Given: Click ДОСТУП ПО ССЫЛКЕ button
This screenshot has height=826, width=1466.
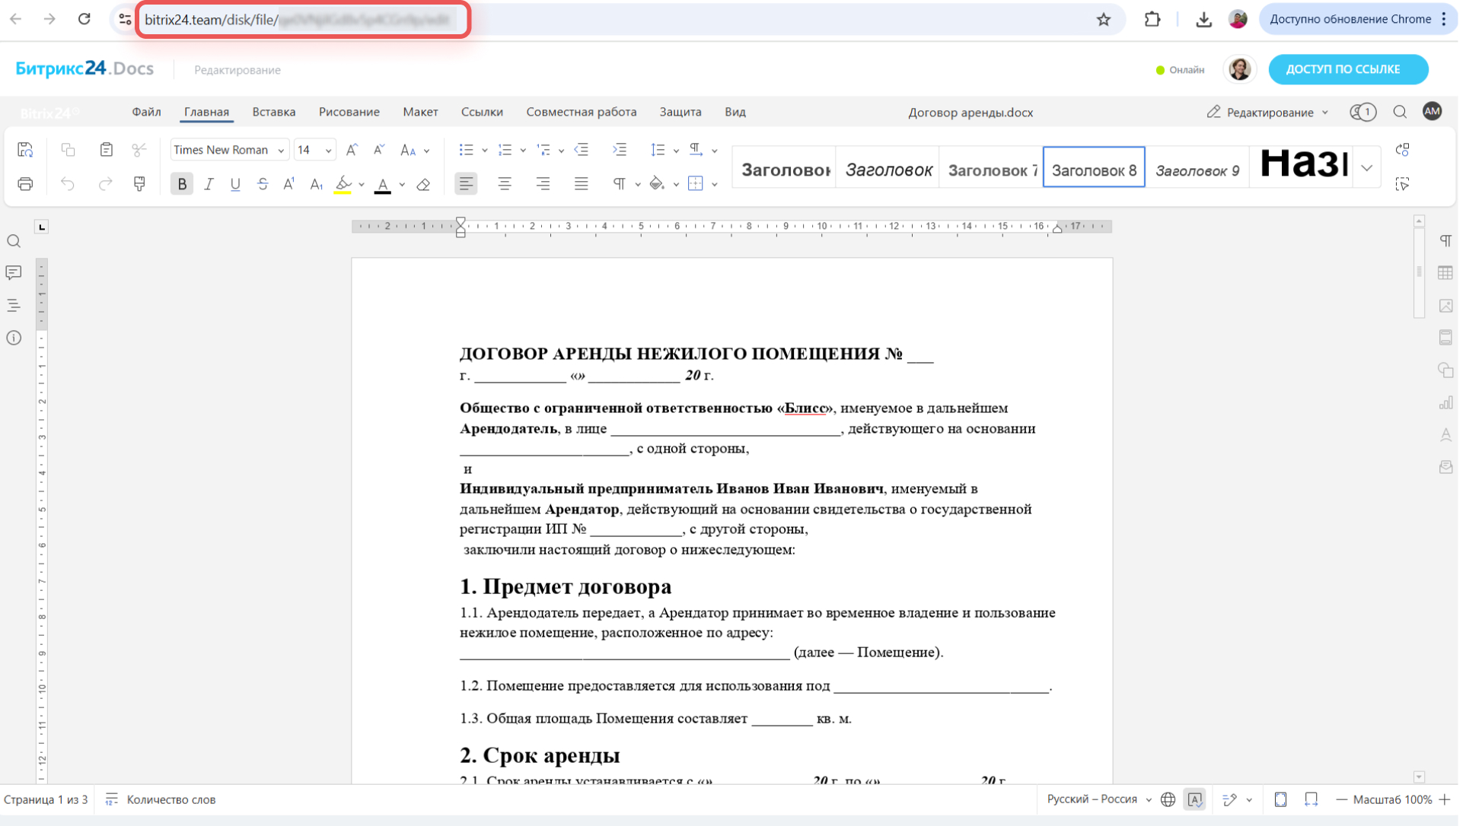Looking at the screenshot, I should tap(1347, 69).
